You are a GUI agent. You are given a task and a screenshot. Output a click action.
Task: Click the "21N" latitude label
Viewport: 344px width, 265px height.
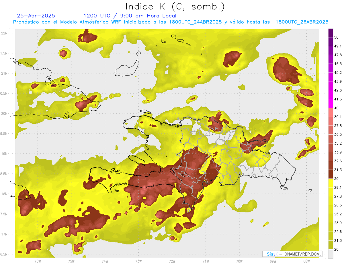tap(5, 73)
